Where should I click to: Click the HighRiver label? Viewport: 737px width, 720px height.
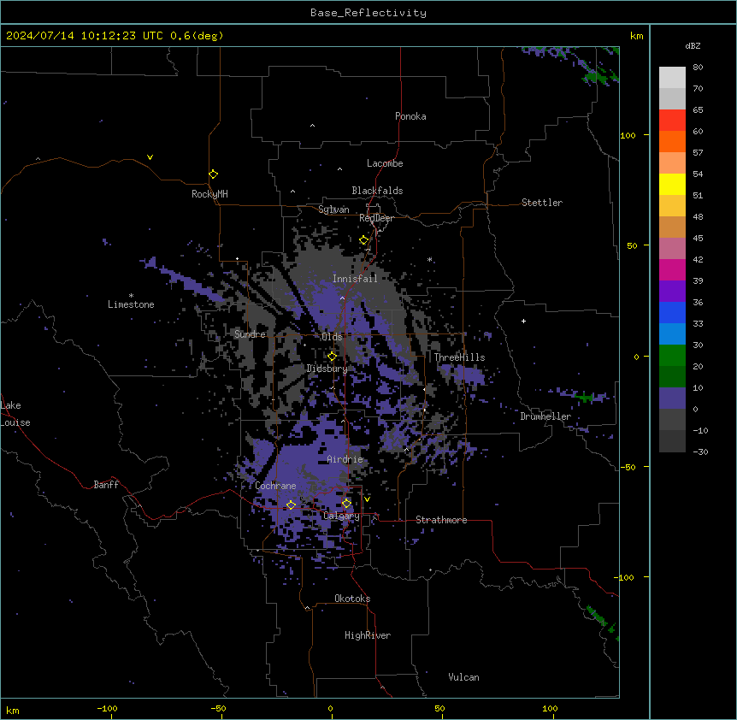click(x=368, y=635)
